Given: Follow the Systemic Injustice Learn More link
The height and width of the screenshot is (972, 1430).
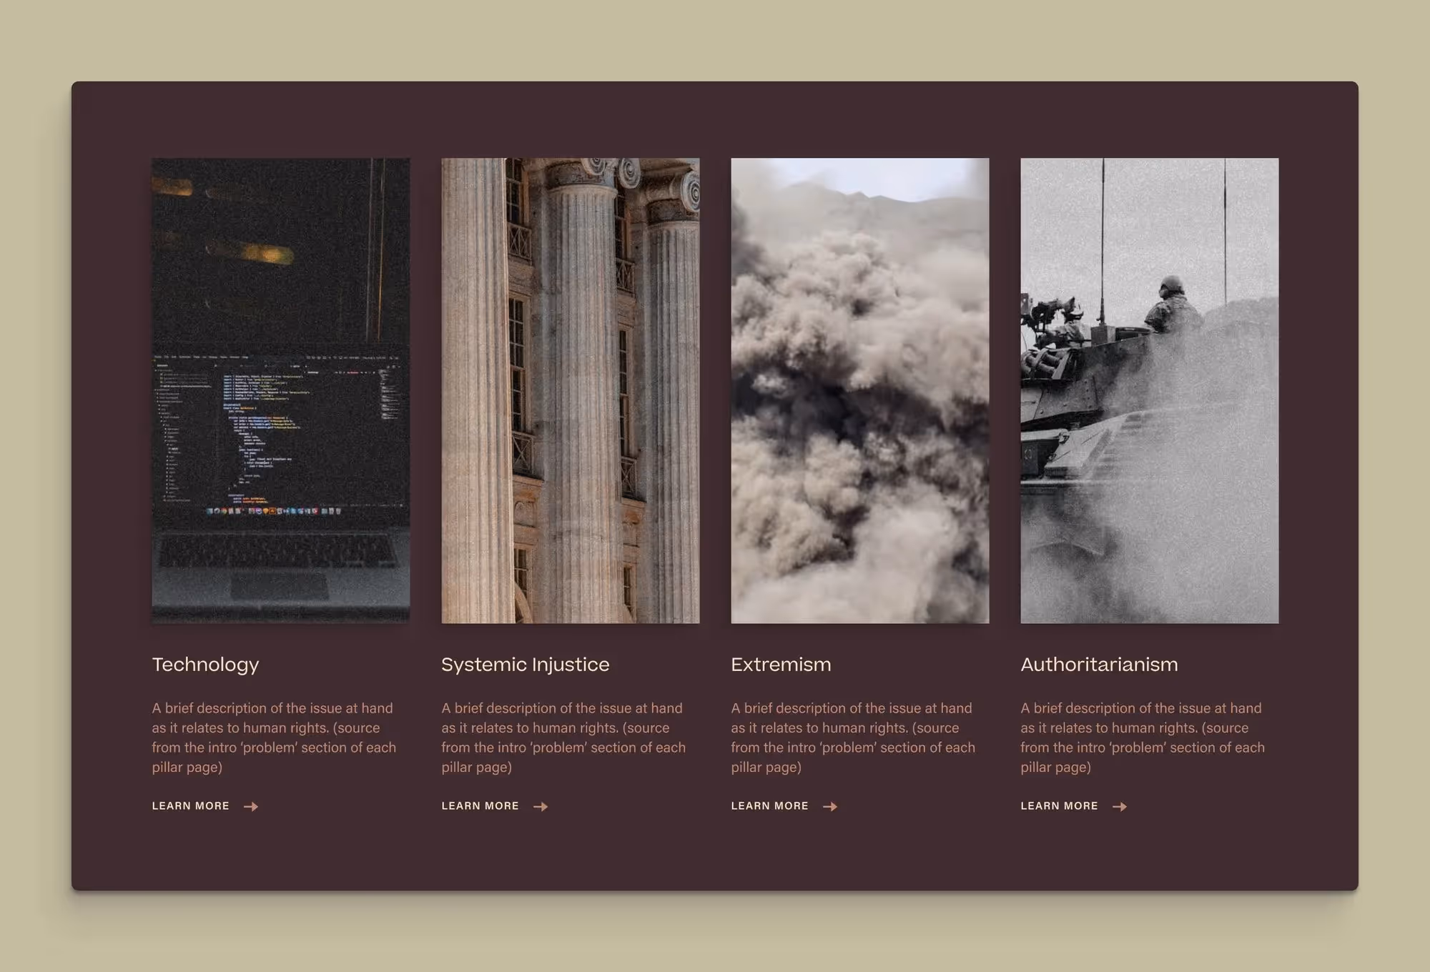Looking at the screenshot, I should click(480, 805).
